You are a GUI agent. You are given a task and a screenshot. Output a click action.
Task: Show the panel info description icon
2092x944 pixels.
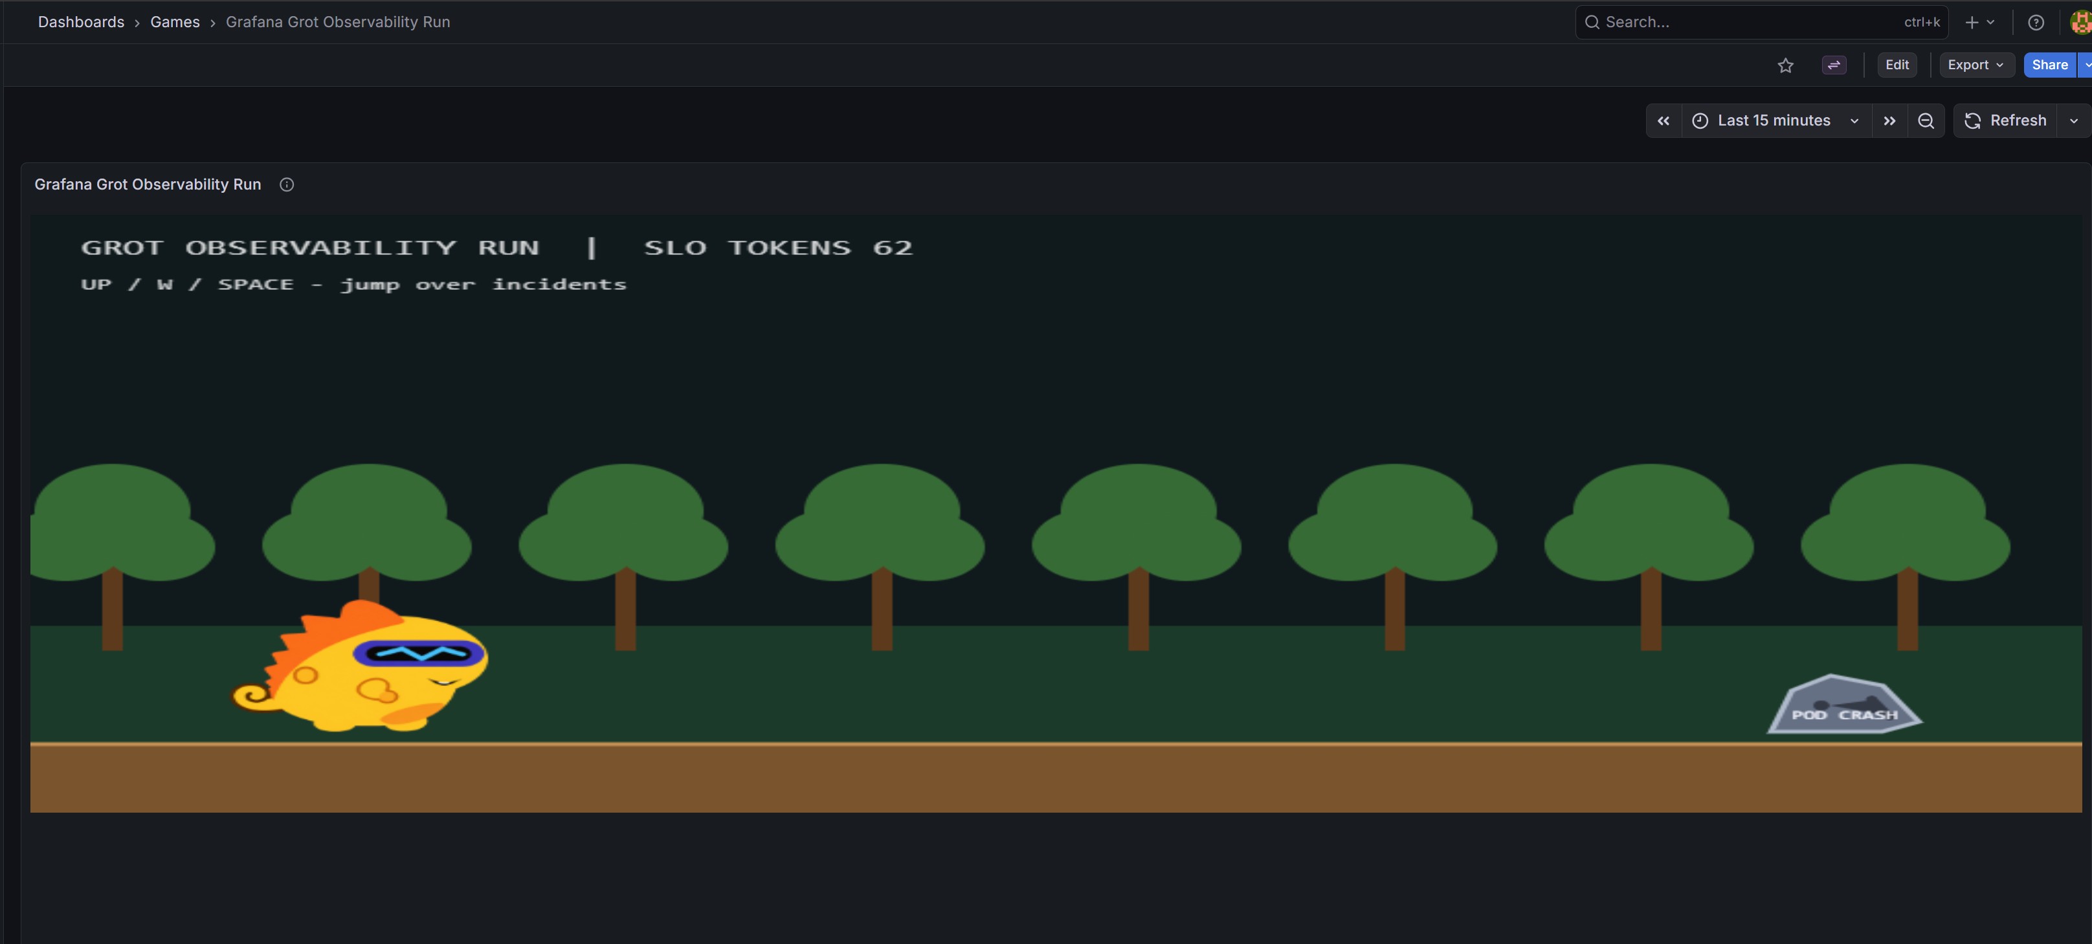287,184
